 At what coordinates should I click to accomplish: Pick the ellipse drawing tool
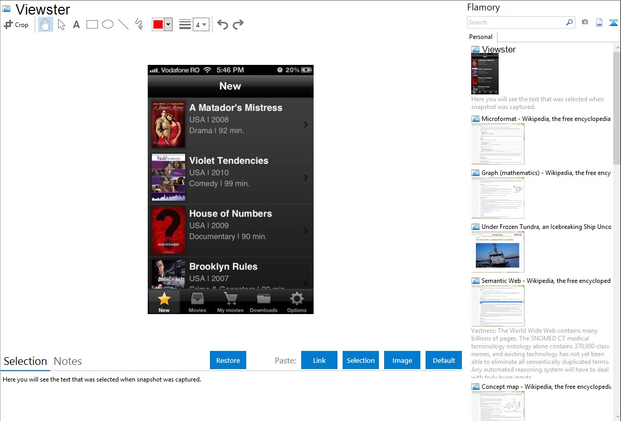click(x=108, y=24)
